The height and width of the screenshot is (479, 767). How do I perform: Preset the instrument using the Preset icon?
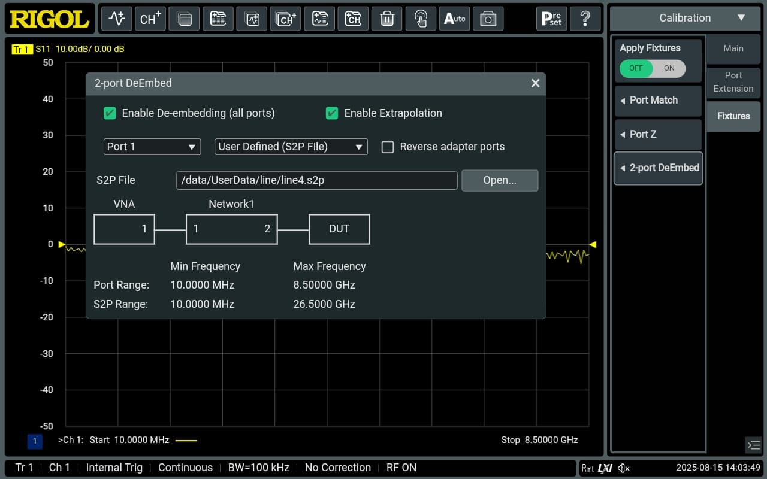click(551, 19)
